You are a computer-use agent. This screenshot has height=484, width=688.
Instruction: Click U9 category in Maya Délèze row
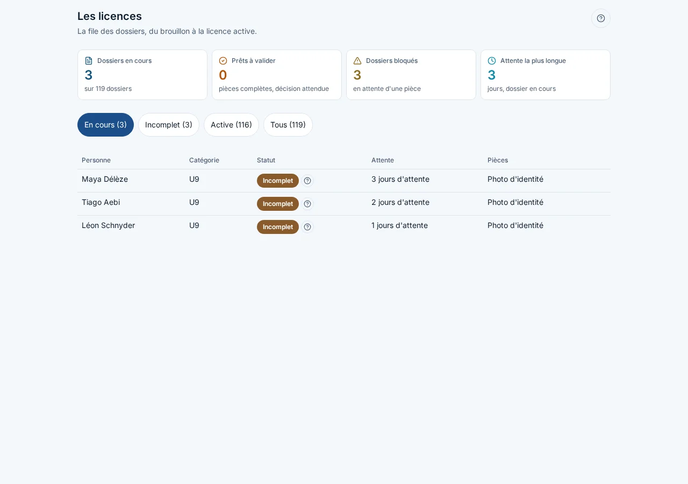[x=194, y=179]
